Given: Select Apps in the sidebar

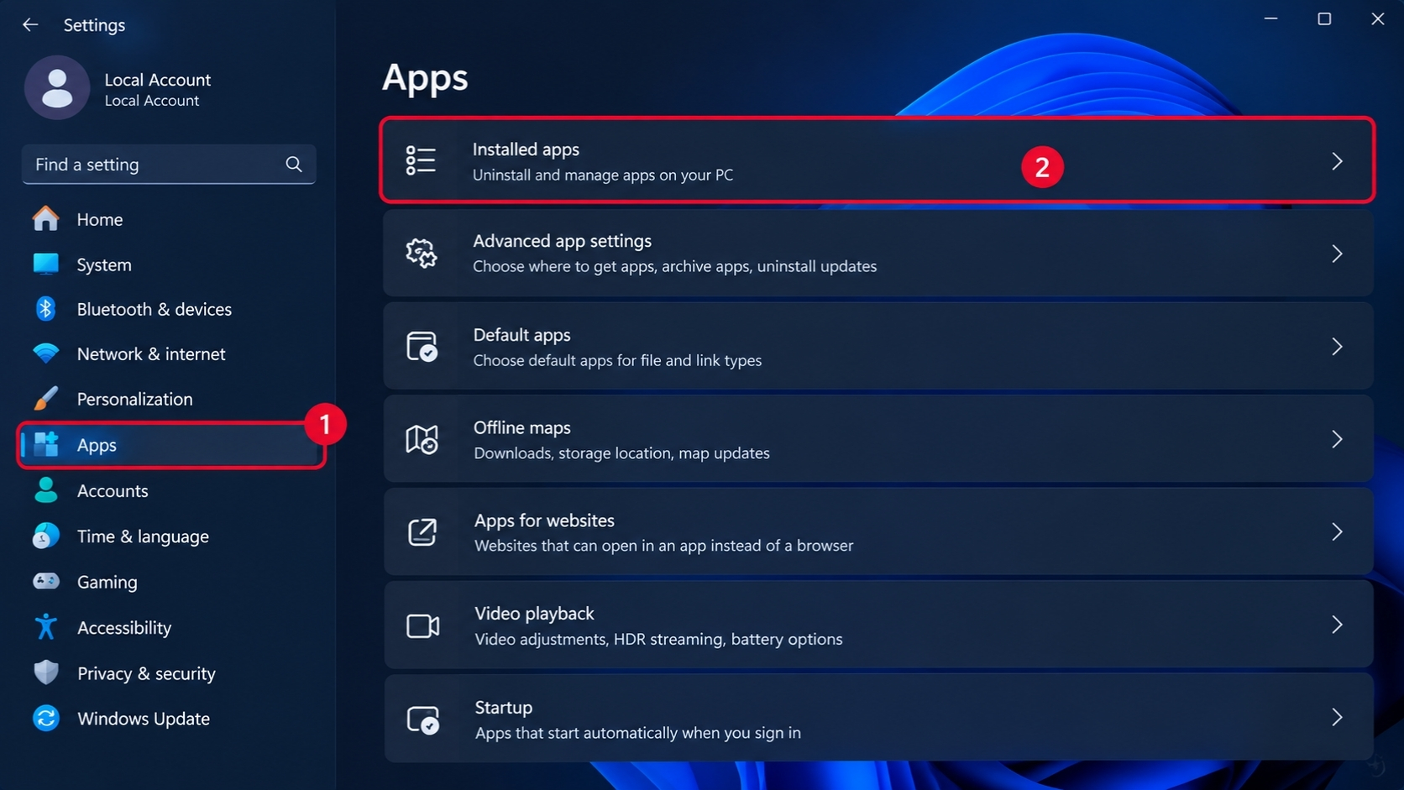Looking at the screenshot, I should pos(170,445).
